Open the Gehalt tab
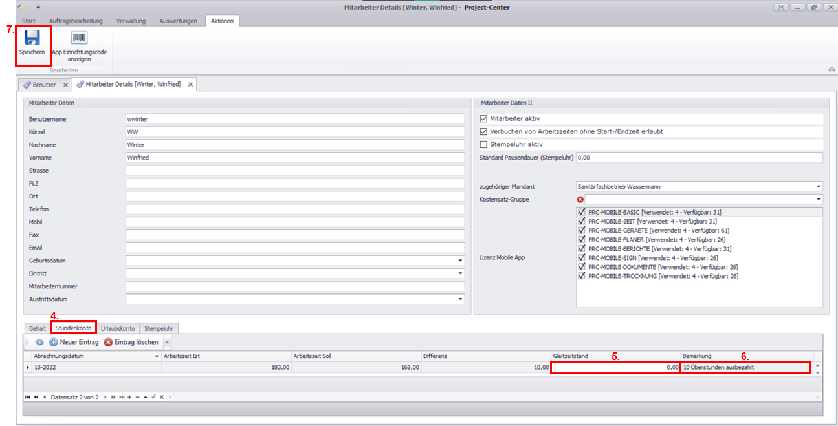 pyautogui.click(x=38, y=328)
